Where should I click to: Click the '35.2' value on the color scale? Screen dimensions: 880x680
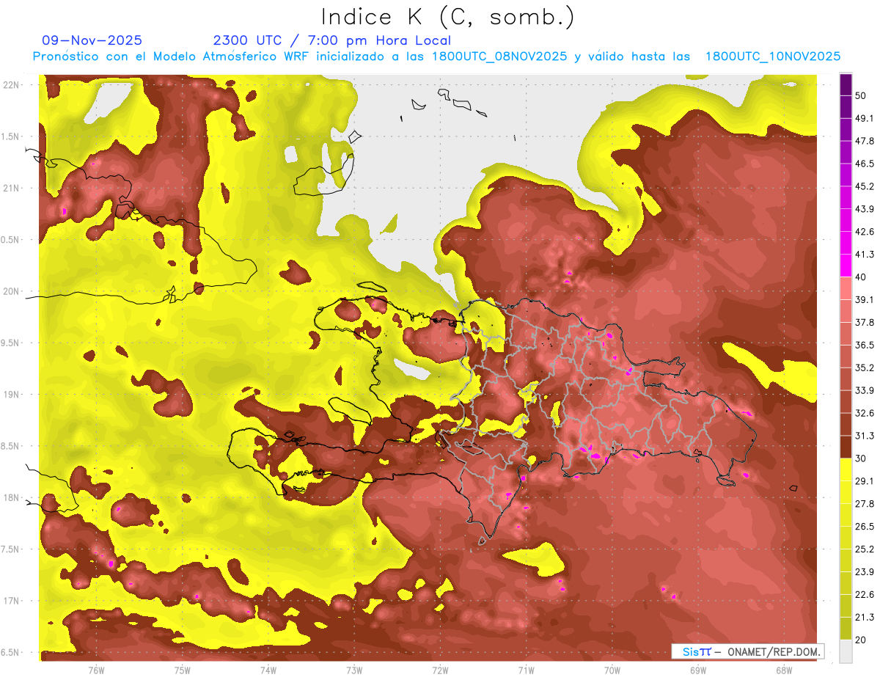(865, 368)
